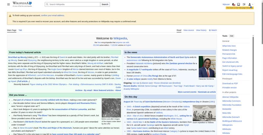Open the Wikibooks link

[227, 129]
